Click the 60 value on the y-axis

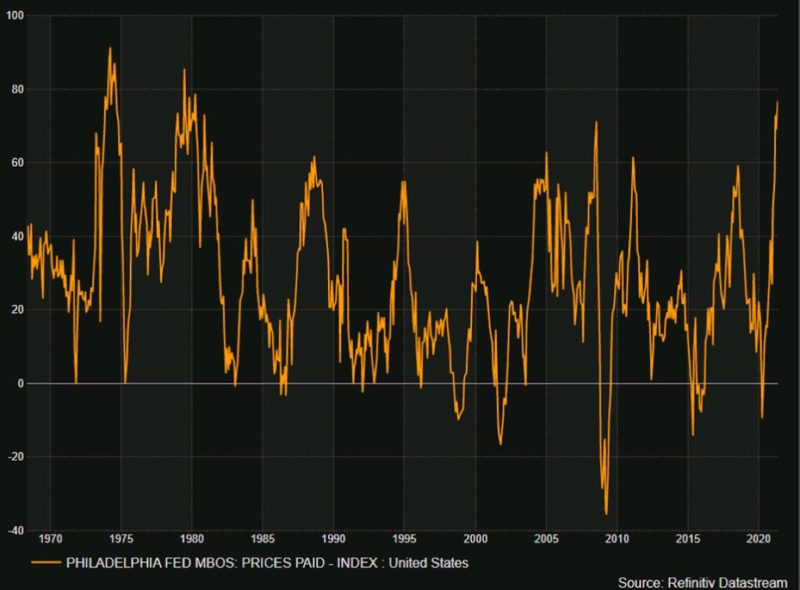click(16, 163)
